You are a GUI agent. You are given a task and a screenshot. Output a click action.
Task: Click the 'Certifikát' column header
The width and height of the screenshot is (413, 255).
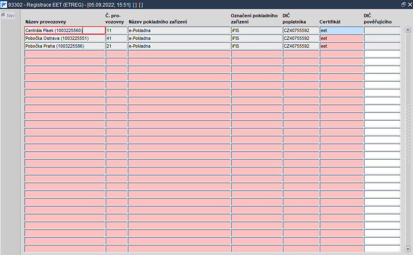(330, 22)
